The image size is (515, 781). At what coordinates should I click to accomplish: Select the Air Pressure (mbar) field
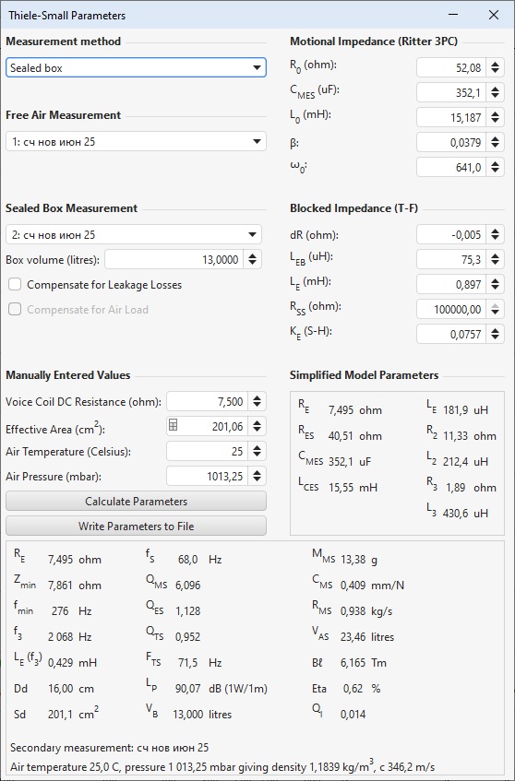tap(208, 476)
